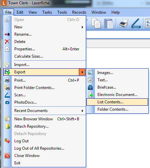Click the copy icon in the toolbar
Screen dimensions: 150x168
pos(96,23)
